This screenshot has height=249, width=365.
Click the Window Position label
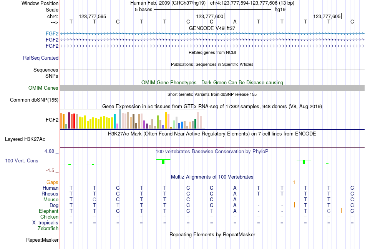tap(40, 3)
